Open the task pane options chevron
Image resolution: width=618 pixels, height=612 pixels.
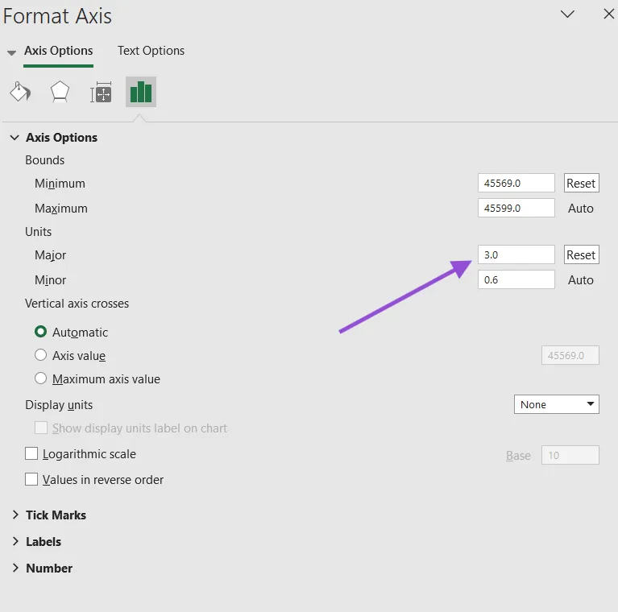click(x=567, y=14)
